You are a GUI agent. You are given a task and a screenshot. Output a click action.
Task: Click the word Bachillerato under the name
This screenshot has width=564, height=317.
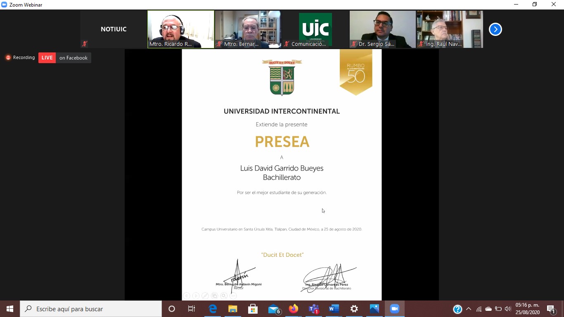click(x=282, y=177)
